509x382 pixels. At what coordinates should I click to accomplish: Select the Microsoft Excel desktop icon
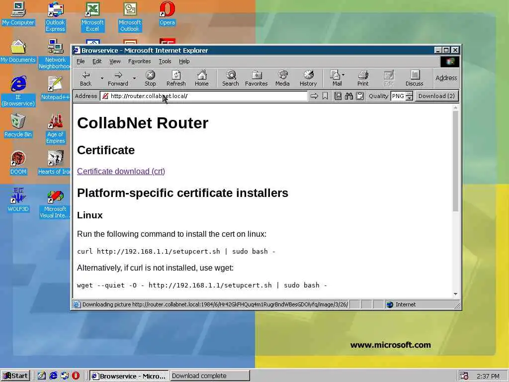click(x=92, y=16)
